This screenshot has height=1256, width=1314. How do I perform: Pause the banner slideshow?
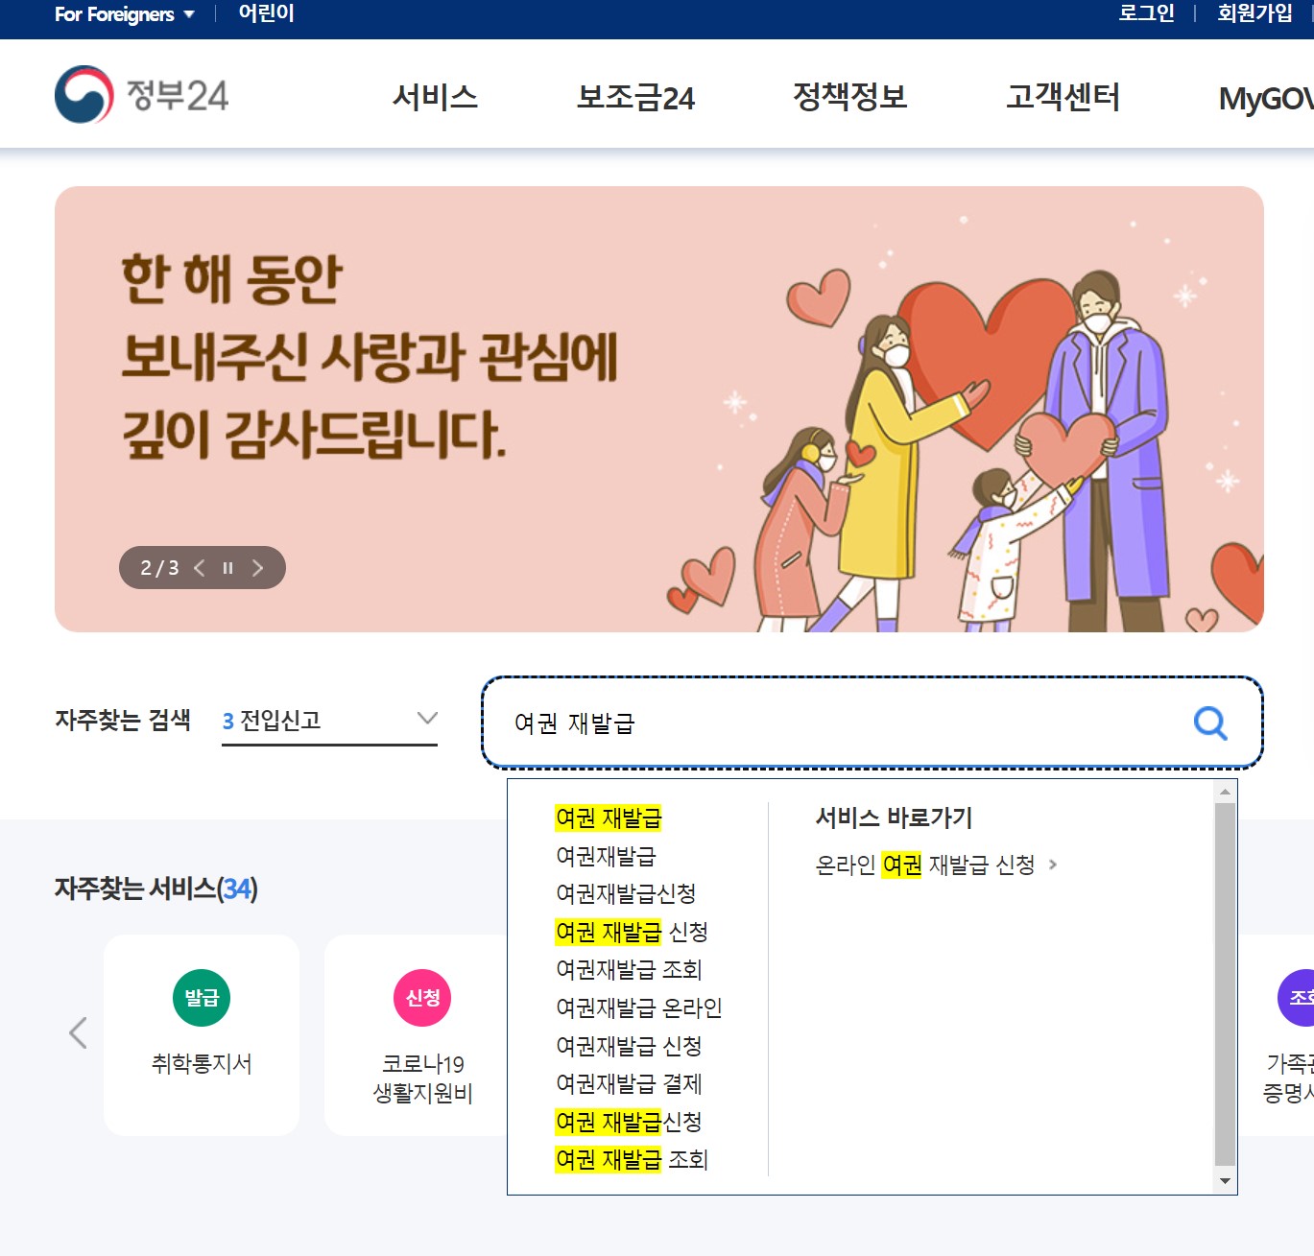click(227, 568)
